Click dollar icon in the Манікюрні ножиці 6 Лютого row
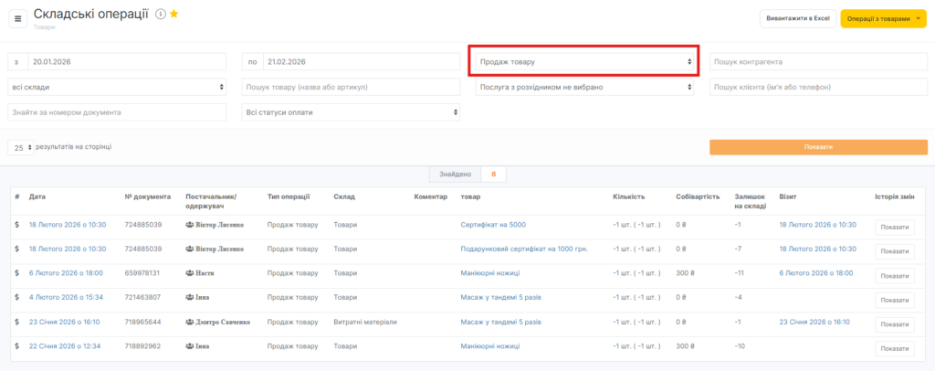Screen dimensions: 935x371 click(x=17, y=272)
